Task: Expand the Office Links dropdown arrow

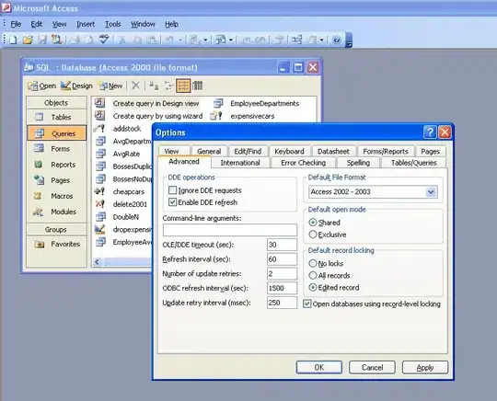Action: 205,40
